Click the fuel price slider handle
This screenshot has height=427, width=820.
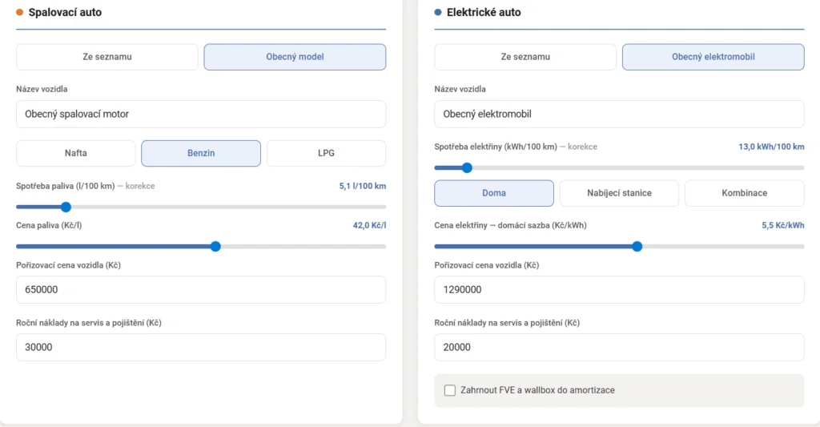click(215, 246)
